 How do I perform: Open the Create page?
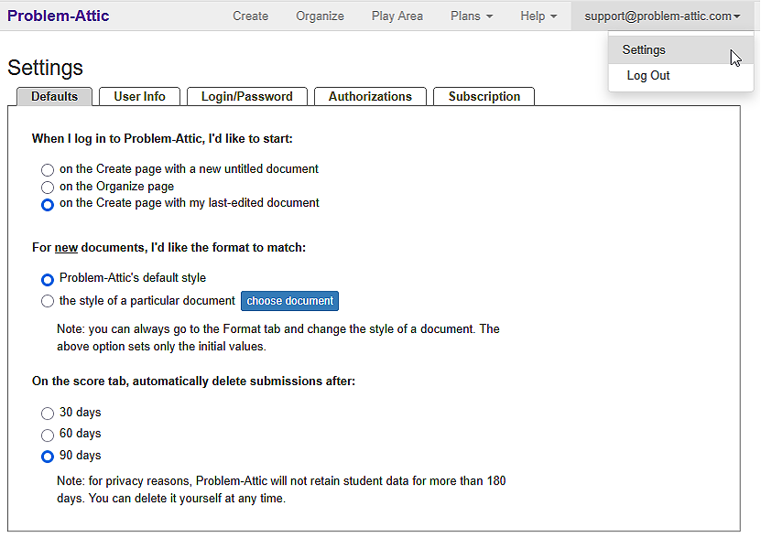click(250, 16)
